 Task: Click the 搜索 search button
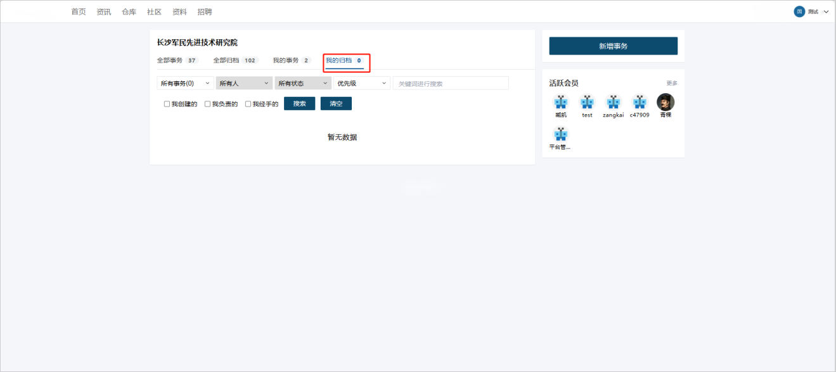[299, 103]
